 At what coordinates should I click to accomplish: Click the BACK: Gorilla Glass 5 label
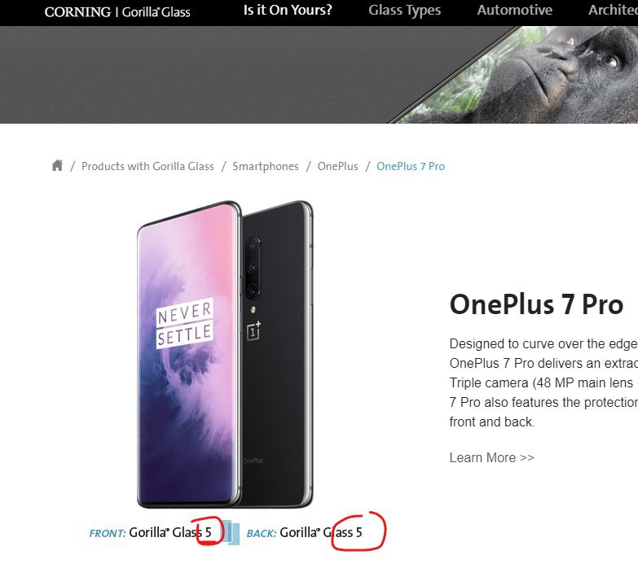[x=305, y=533]
